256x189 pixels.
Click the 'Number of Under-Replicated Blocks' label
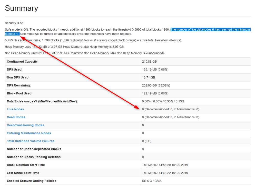pos(34,149)
